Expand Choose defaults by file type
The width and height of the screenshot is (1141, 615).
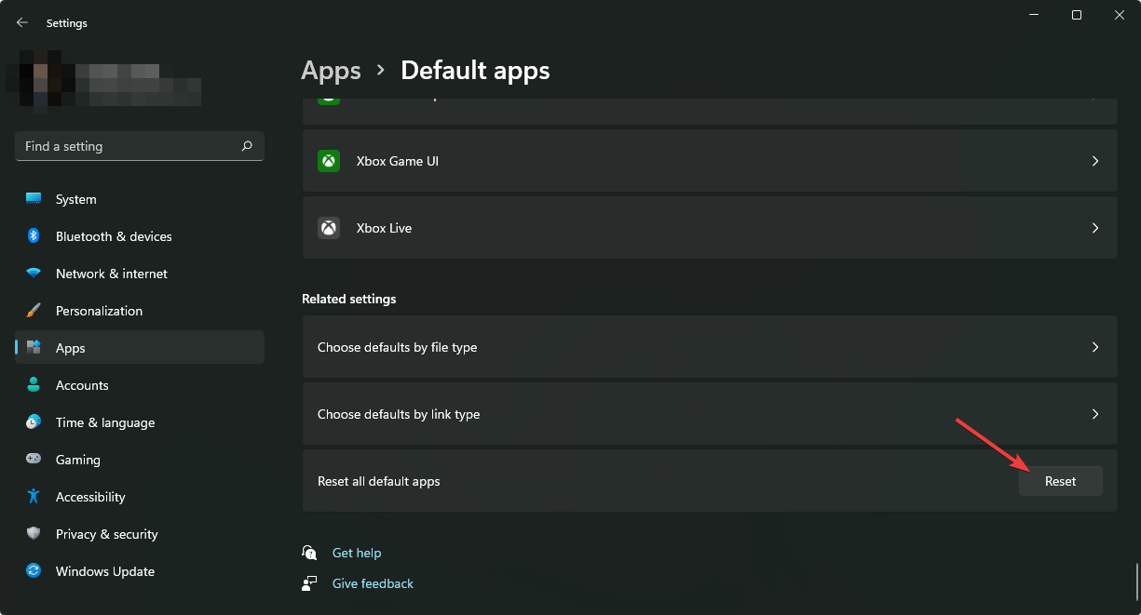point(709,347)
